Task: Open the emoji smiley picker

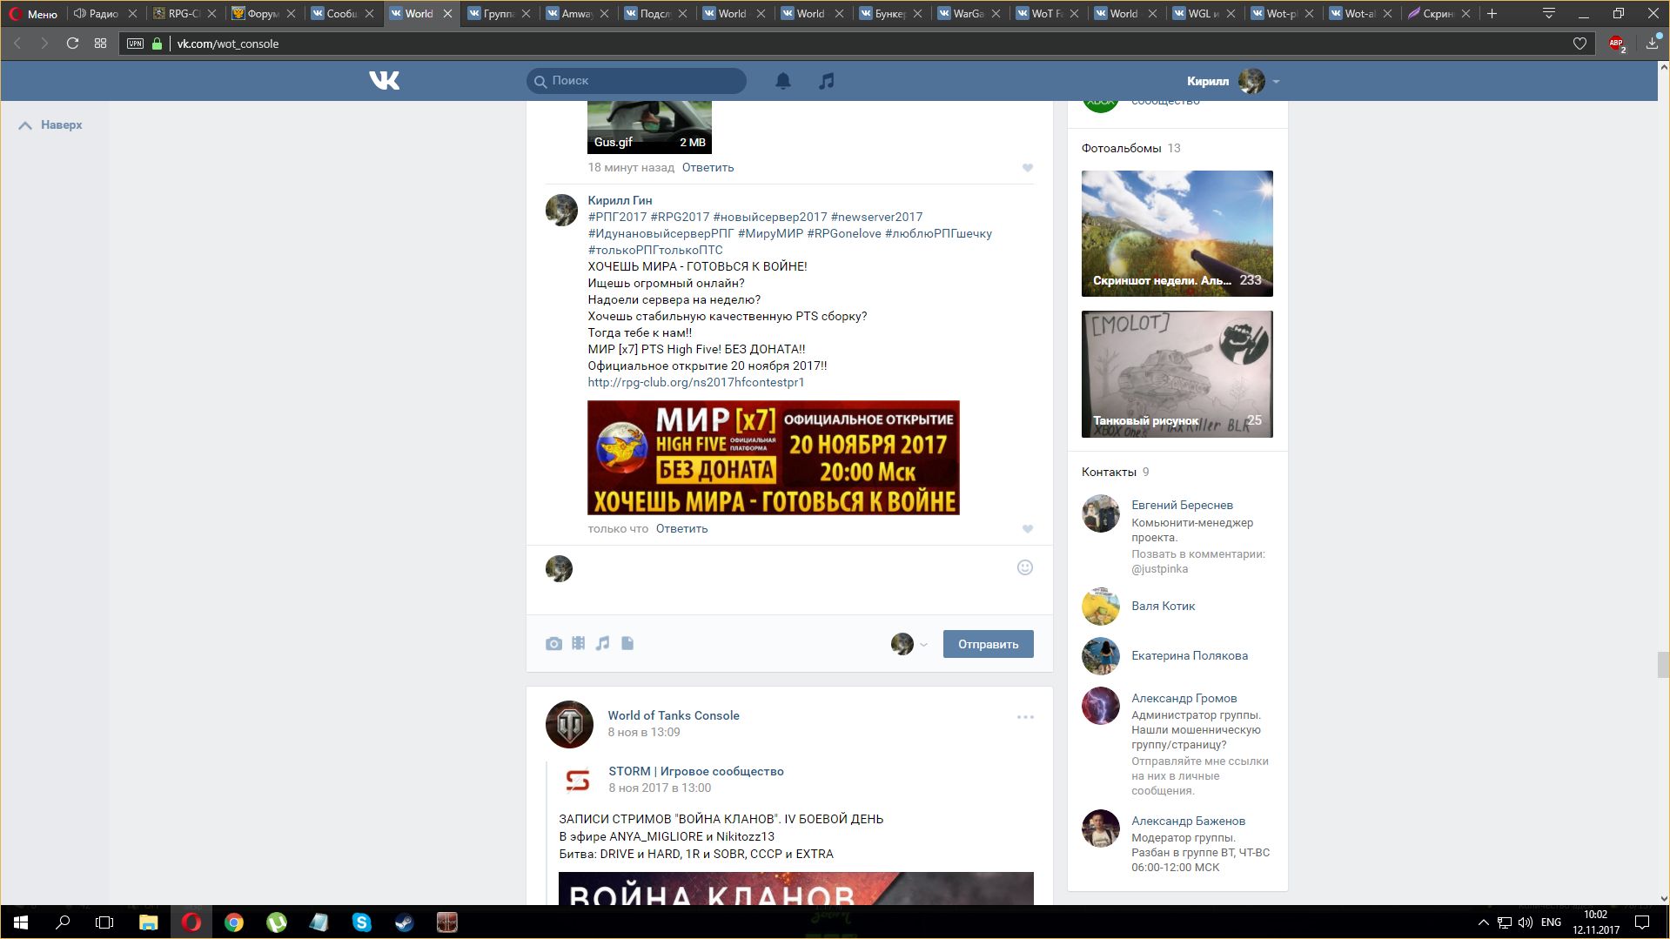Action: tap(1025, 567)
